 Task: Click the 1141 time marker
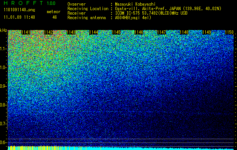pos(26,32)
